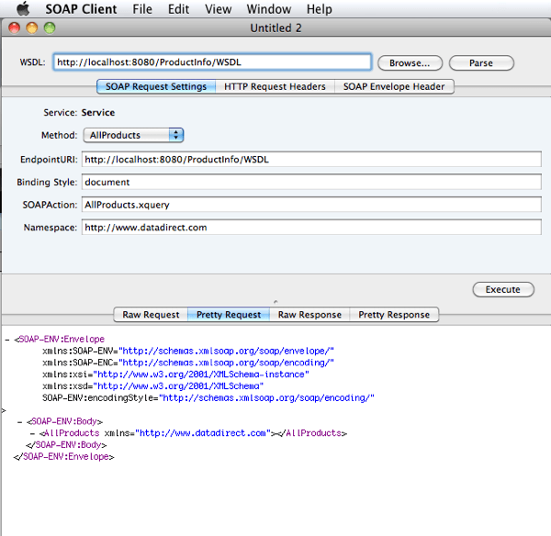Focus the SOAPAction text field
This screenshot has height=536, width=551.
(310, 204)
